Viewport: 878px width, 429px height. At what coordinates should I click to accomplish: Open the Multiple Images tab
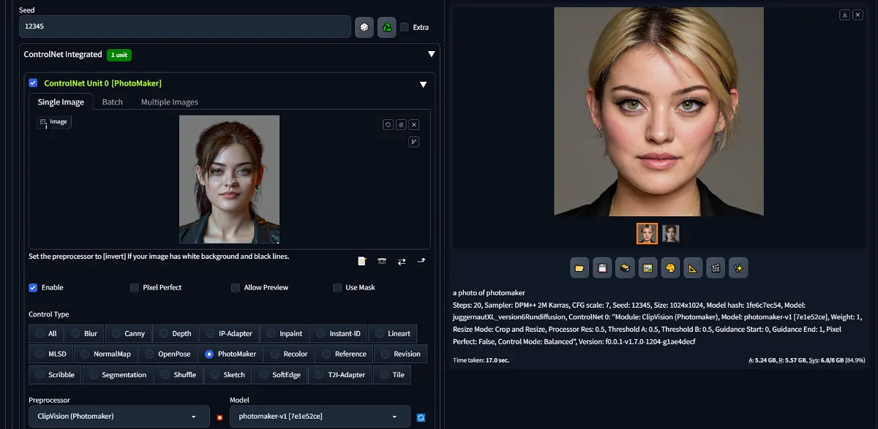coord(169,102)
